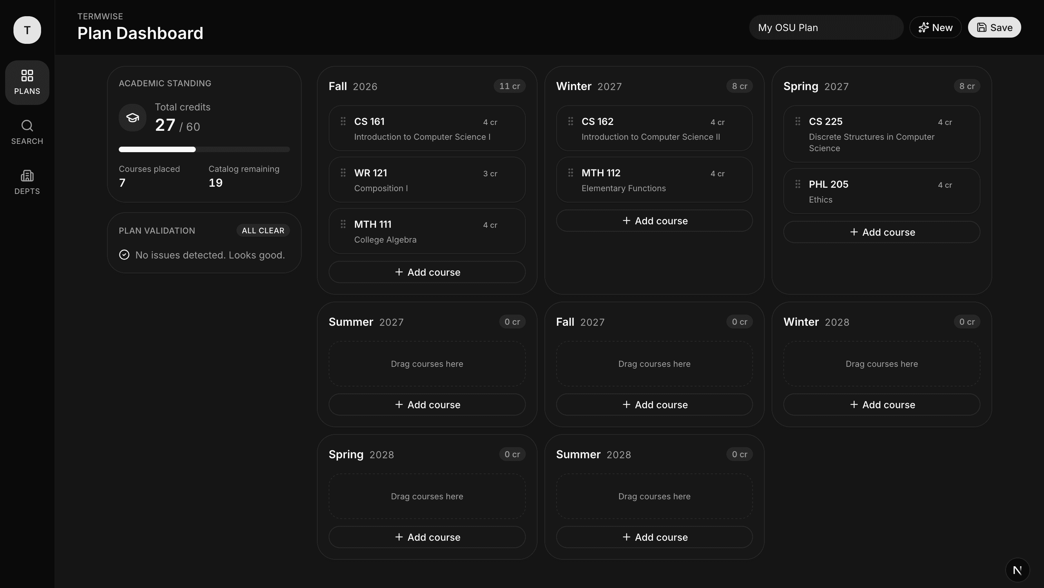The height and width of the screenshot is (588, 1044).
Task: Add a course to Spring 2028
Action: pyautogui.click(x=427, y=537)
